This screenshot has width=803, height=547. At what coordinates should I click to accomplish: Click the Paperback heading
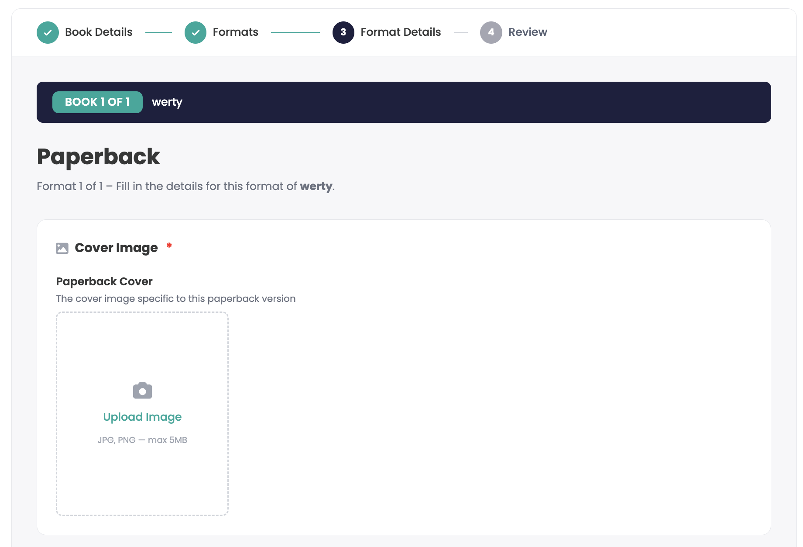pyautogui.click(x=98, y=157)
